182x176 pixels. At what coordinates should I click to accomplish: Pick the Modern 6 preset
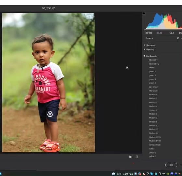pos(153,114)
